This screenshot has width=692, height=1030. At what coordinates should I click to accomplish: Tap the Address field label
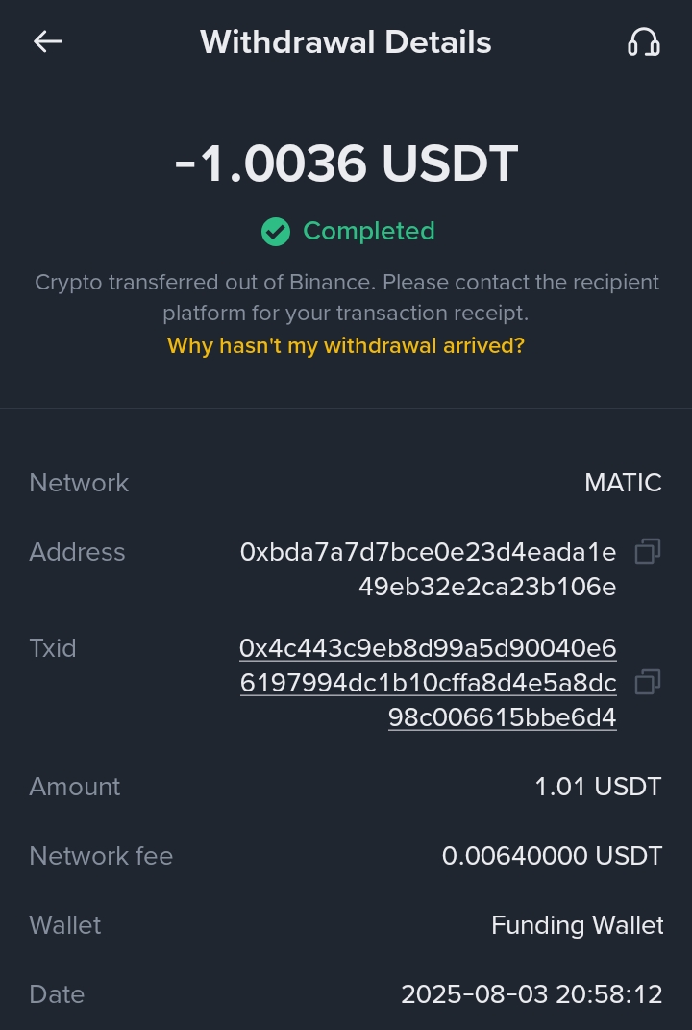click(77, 552)
